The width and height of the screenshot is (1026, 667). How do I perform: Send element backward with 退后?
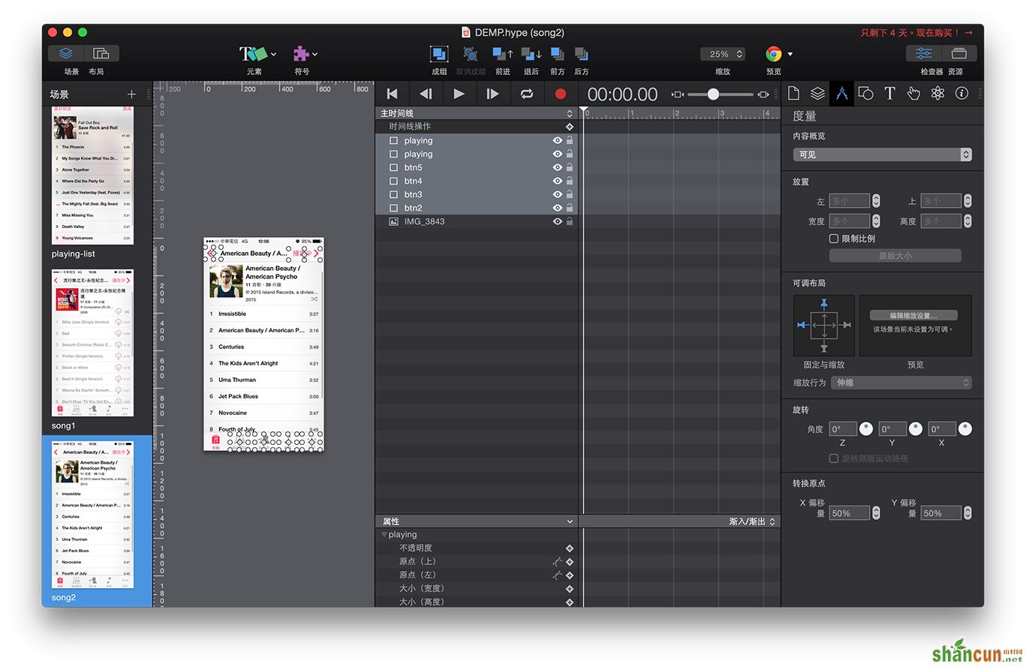coord(531,54)
